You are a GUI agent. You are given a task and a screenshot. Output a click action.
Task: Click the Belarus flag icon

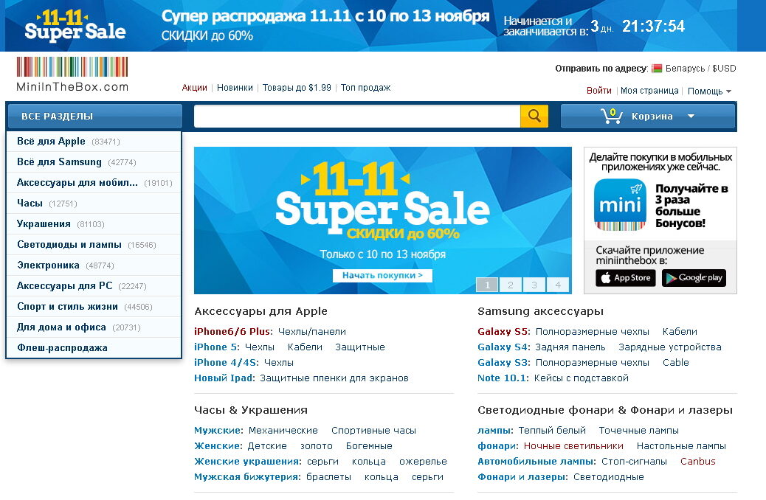tap(657, 69)
